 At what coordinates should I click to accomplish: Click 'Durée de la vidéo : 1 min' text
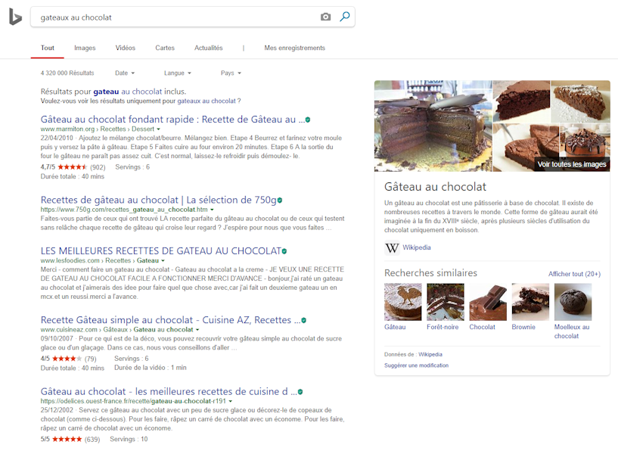(151, 368)
